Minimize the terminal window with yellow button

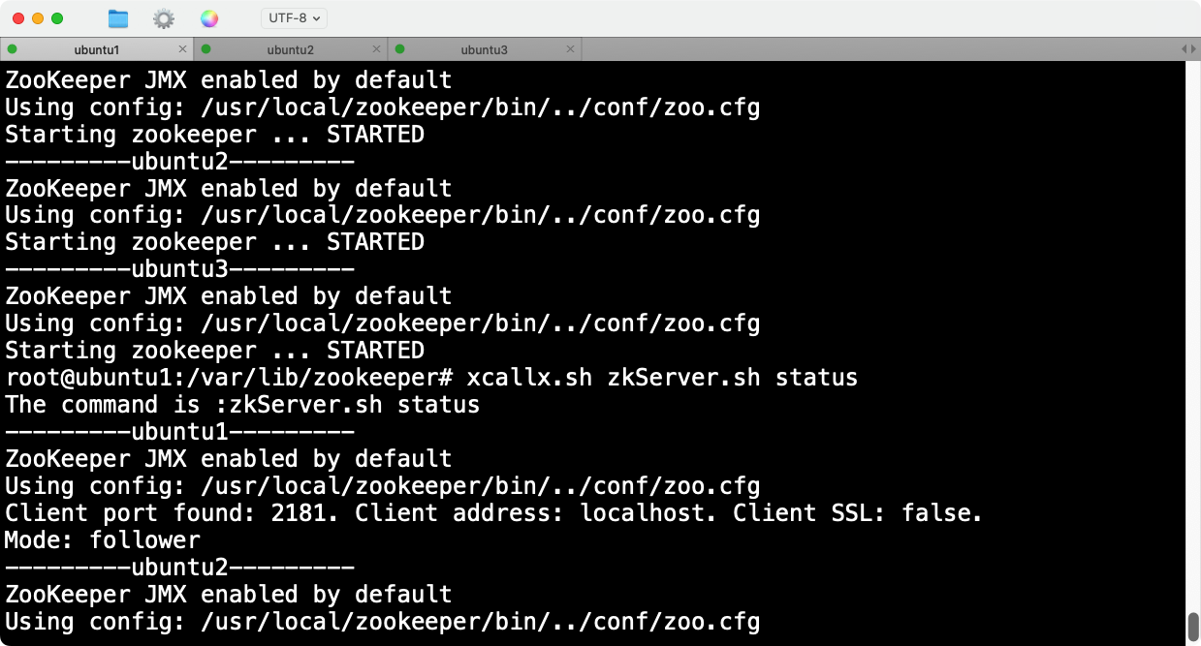click(x=38, y=18)
